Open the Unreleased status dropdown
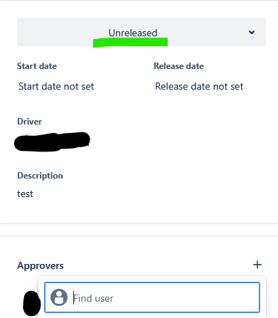This screenshot has width=278, height=318. pos(141,32)
